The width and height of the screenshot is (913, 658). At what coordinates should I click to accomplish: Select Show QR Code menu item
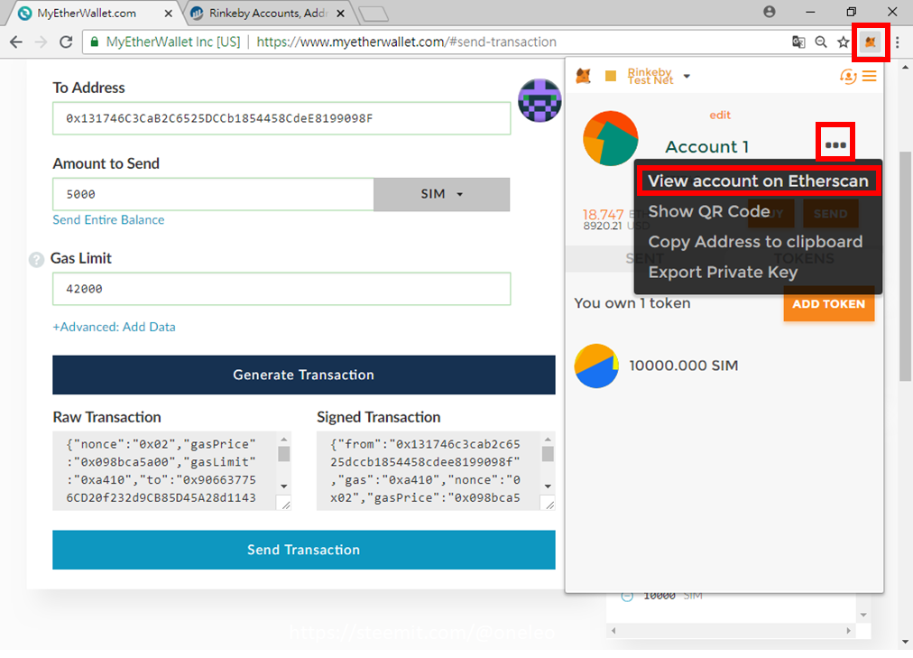[x=709, y=211]
